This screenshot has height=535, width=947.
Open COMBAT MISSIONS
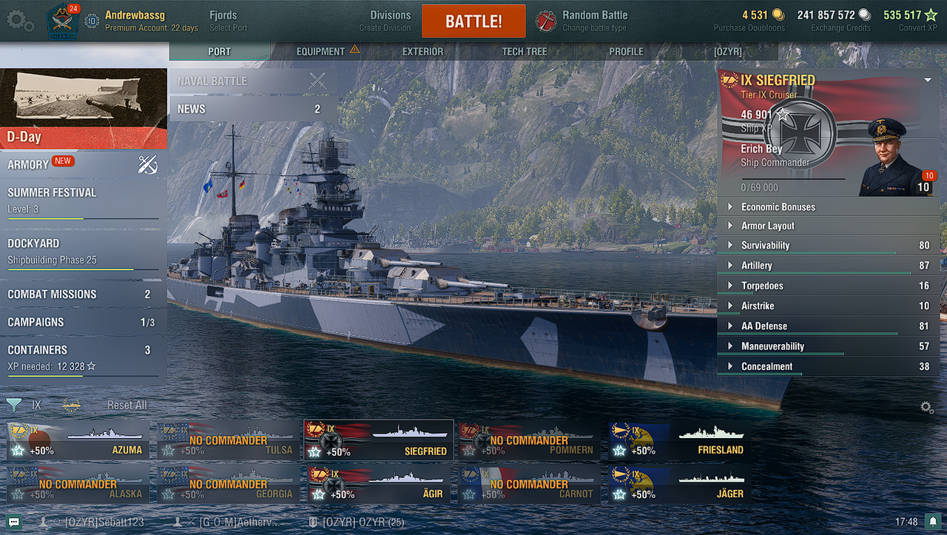point(84,295)
